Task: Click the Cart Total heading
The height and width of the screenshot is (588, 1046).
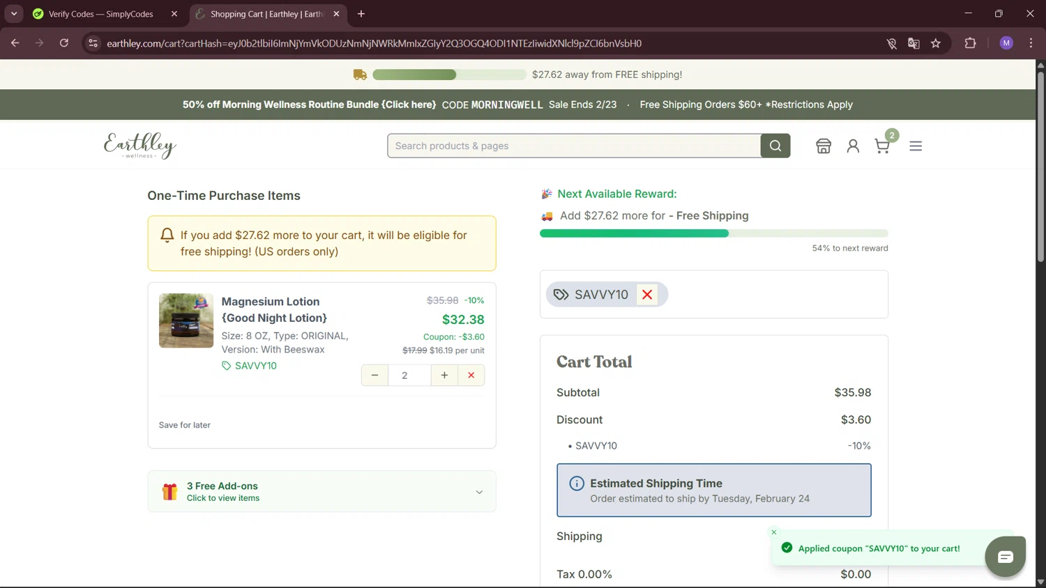Action: coord(594,362)
